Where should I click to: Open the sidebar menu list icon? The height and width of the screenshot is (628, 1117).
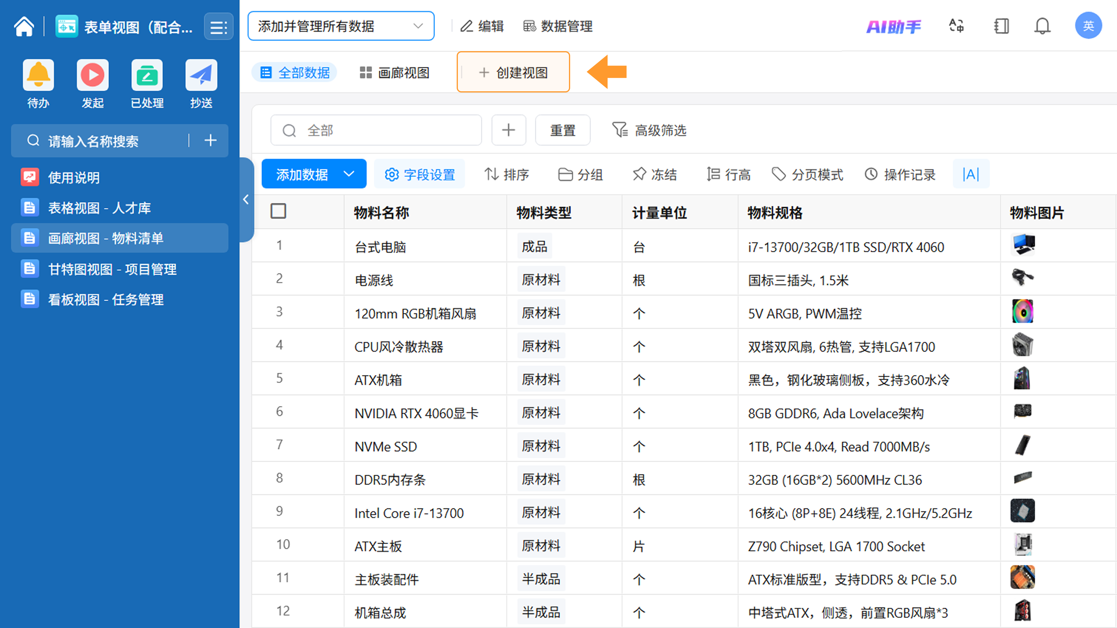218,27
